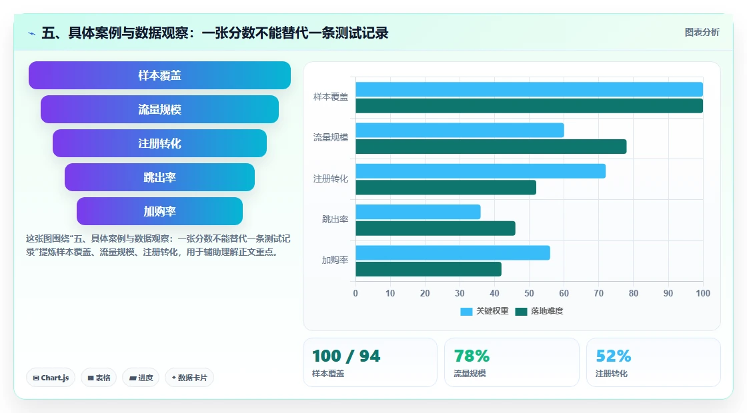Click the 注册转化 落地难度 dark green bar
Viewport: 747px width, 413px height.
tap(446, 187)
